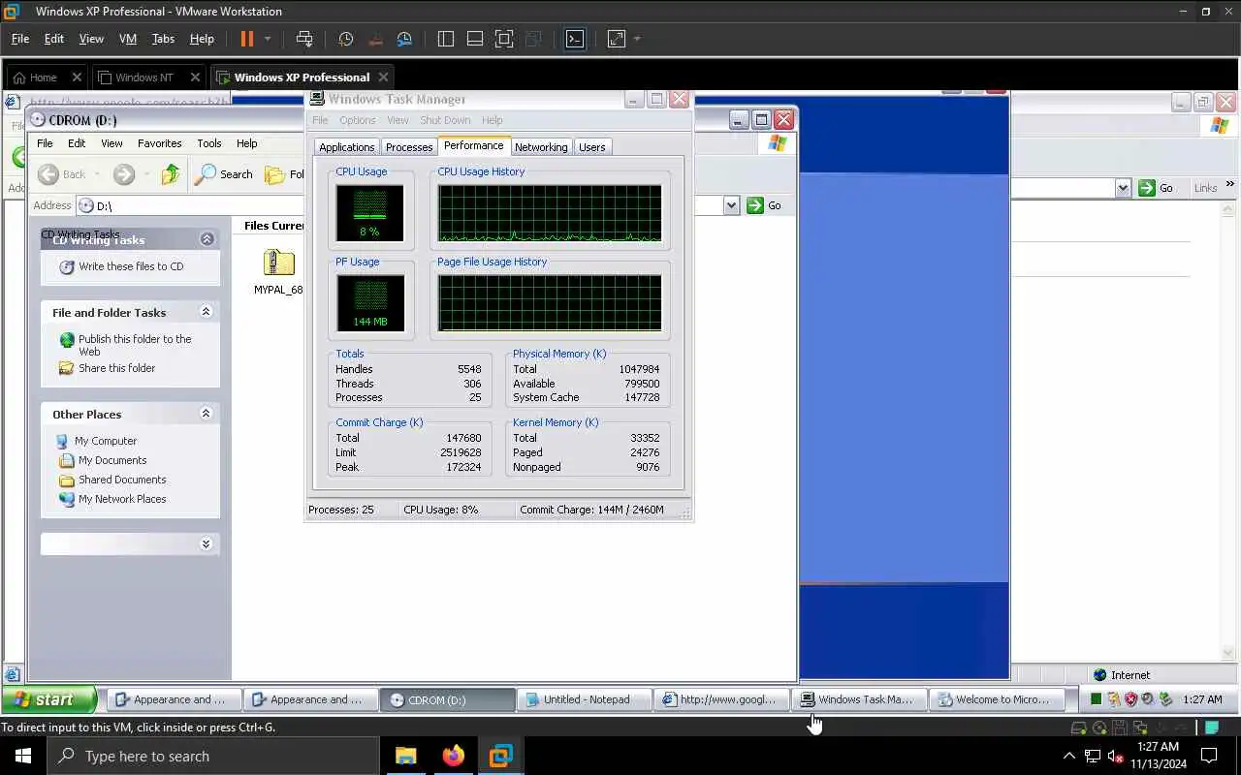
Task: Collapse the Other Places panel
Action: click(206, 414)
